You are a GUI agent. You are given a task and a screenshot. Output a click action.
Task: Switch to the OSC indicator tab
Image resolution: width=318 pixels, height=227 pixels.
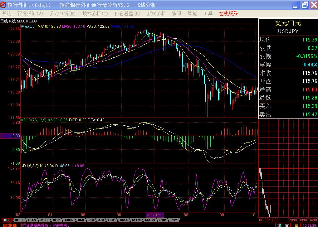click(x=111, y=220)
